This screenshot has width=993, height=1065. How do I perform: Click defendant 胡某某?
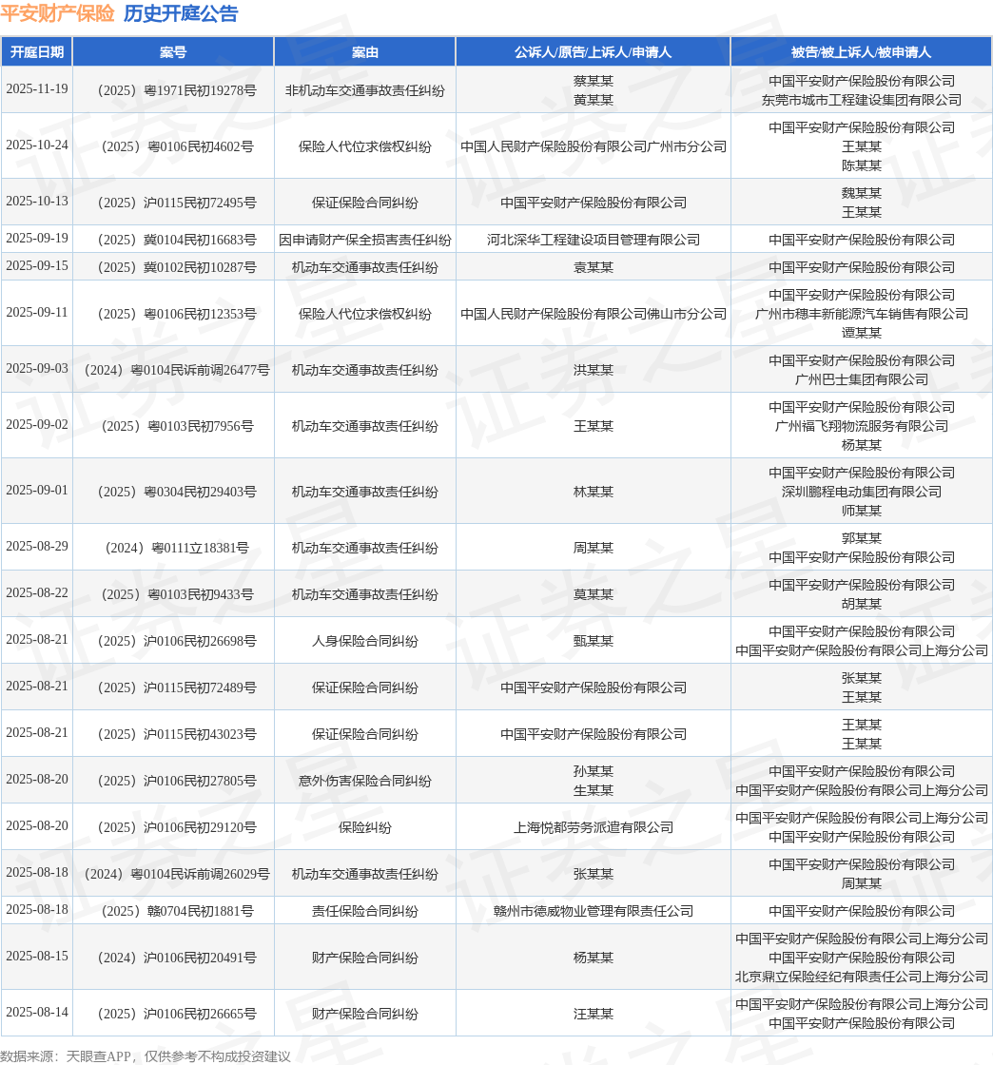[861, 604]
